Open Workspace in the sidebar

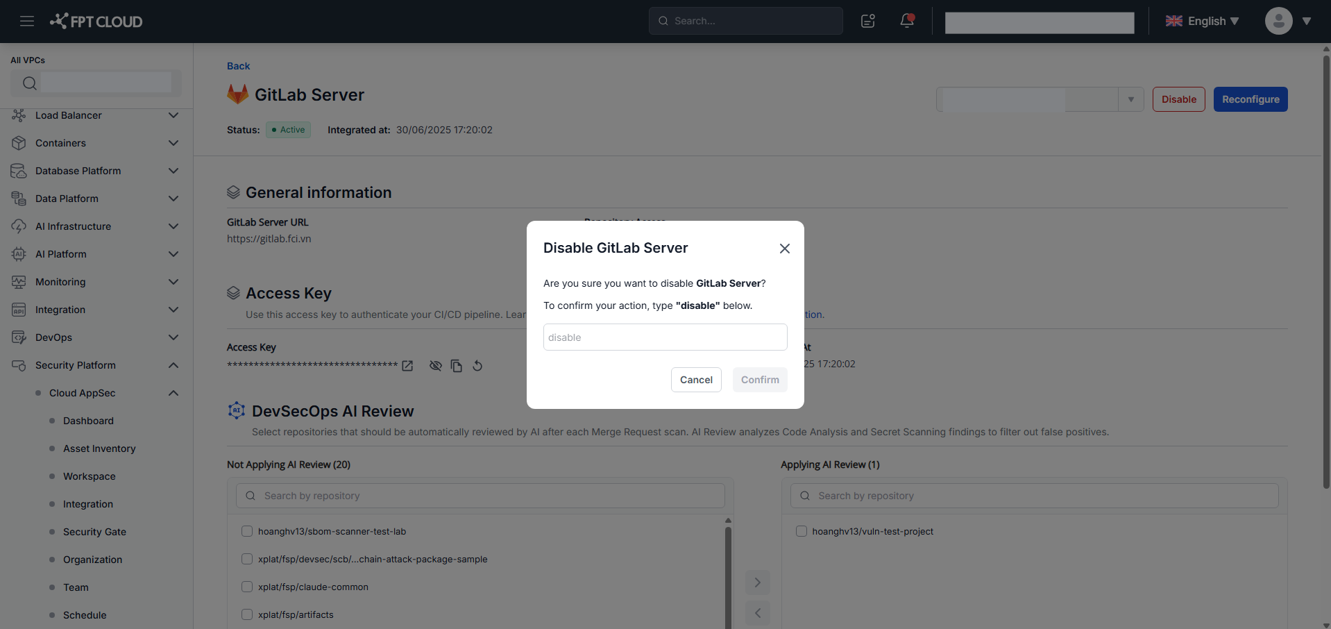(90, 476)
